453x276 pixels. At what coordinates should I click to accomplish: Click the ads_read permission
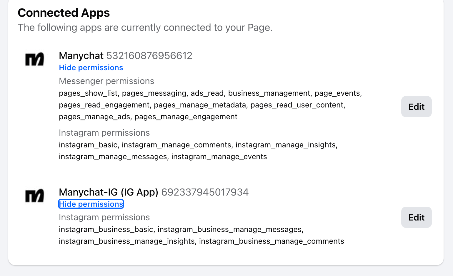[207, 93]
